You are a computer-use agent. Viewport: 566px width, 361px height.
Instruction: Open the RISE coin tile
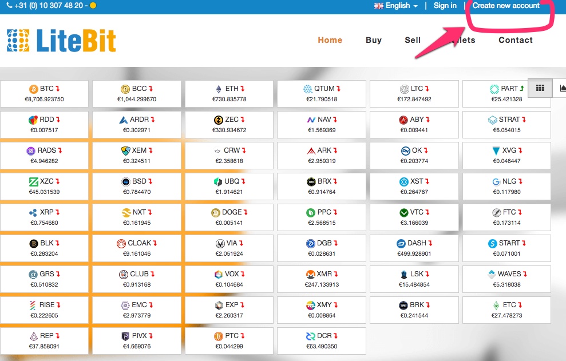click(44, 310)
